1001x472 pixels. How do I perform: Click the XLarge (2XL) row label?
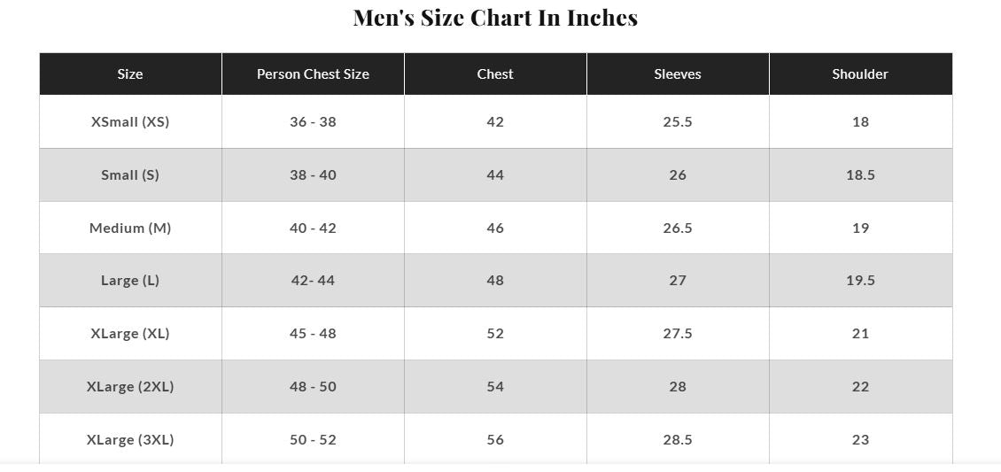pyautogui.click(x=130, y=387)
